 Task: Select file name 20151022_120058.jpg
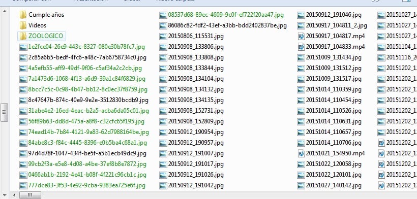(334, 164)
